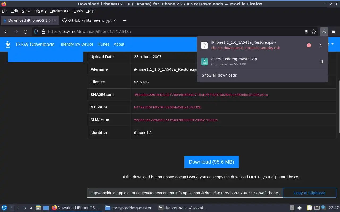The height and width of the screenshot is (212, 340).
Task: Open file manager launcher in taskbar
Action: 38,208
